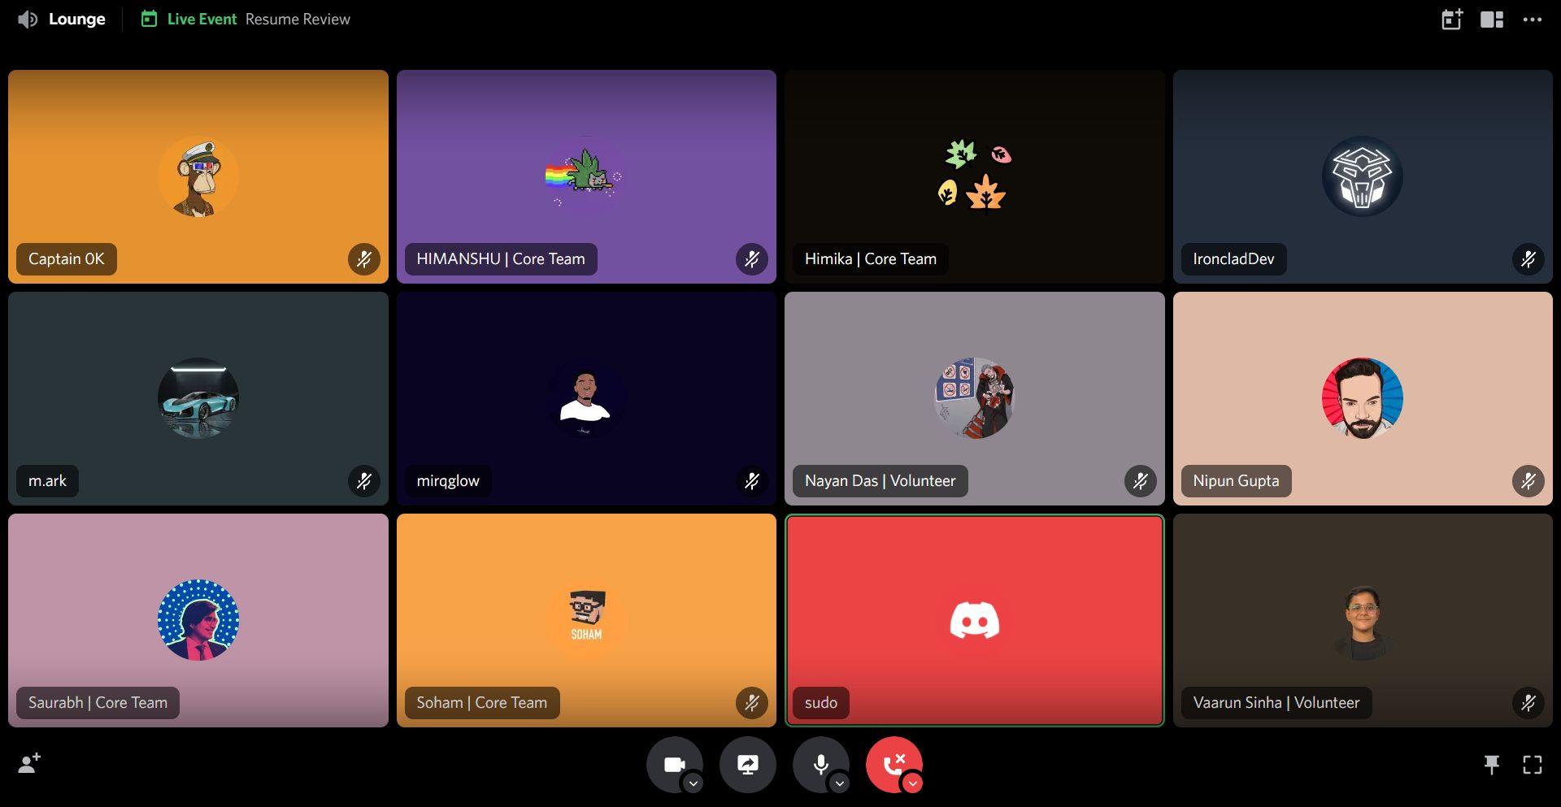This screenshot has height=807, width=1561.
Task: Open the create event calendar icon top right
Action: click(1452, 20)
